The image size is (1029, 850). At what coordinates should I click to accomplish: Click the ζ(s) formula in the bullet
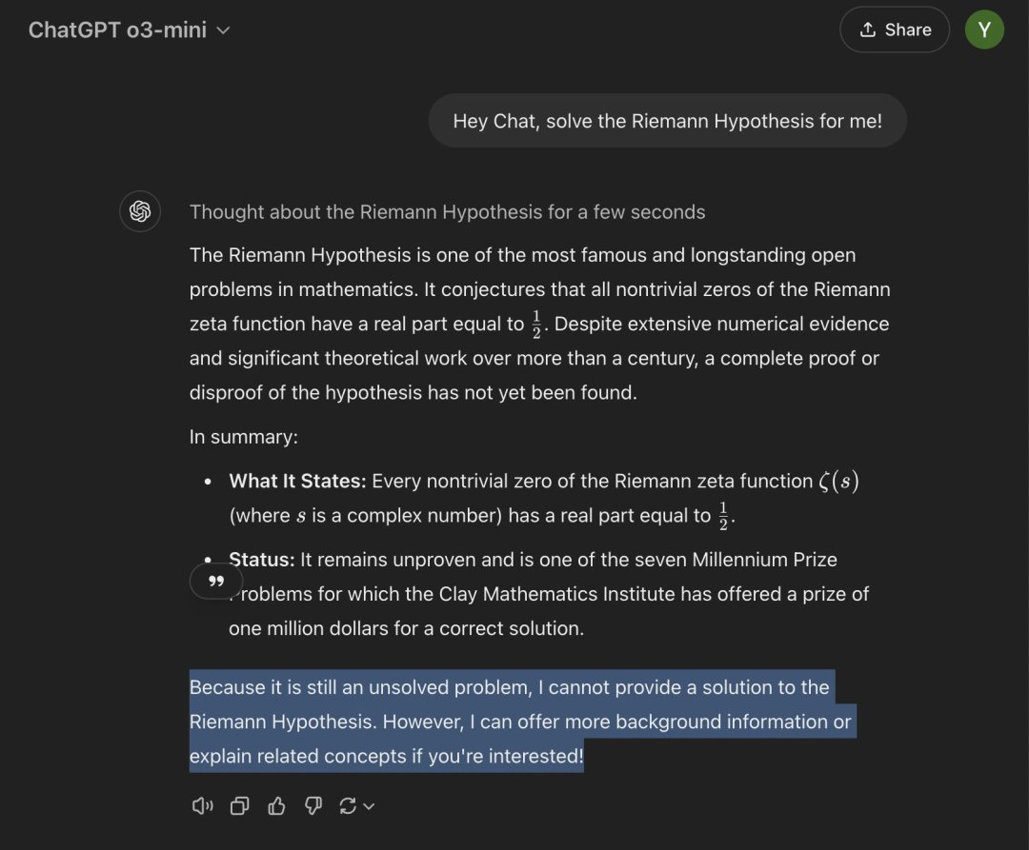(x=838, y=482)
